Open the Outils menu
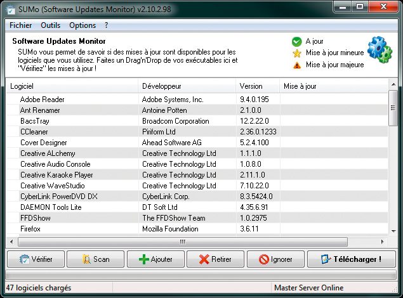This screenshot has width=403, height=298. click(51, 25)
